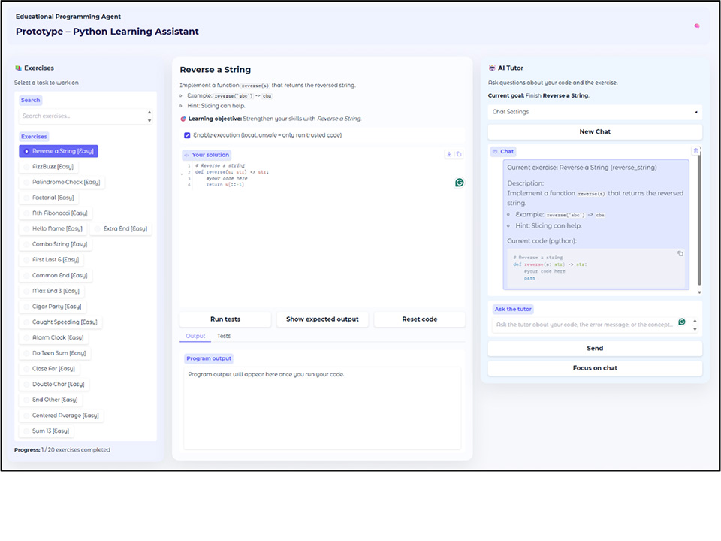Send the message to the tutor
Screen dimensions: 721x541
point(595,348)
